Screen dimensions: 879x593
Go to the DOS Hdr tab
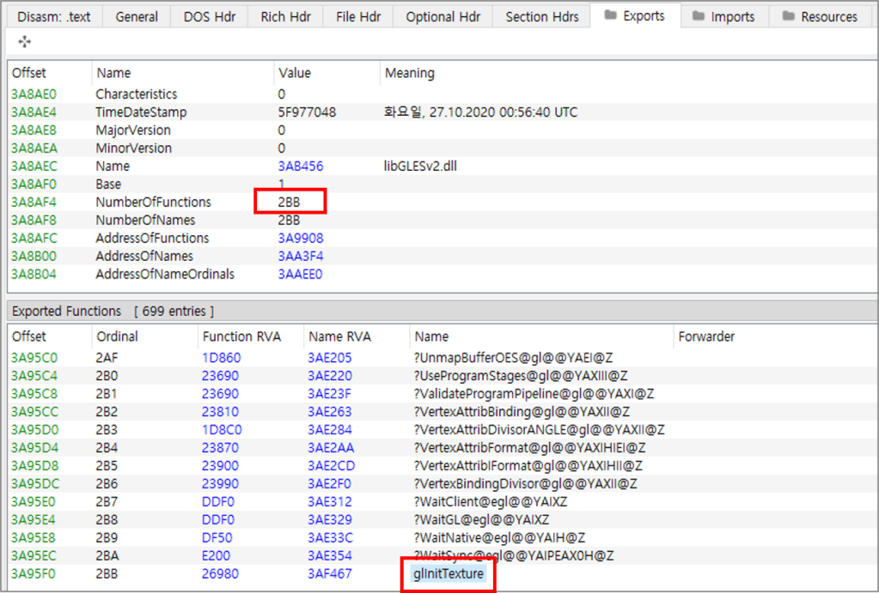[209, 16]
